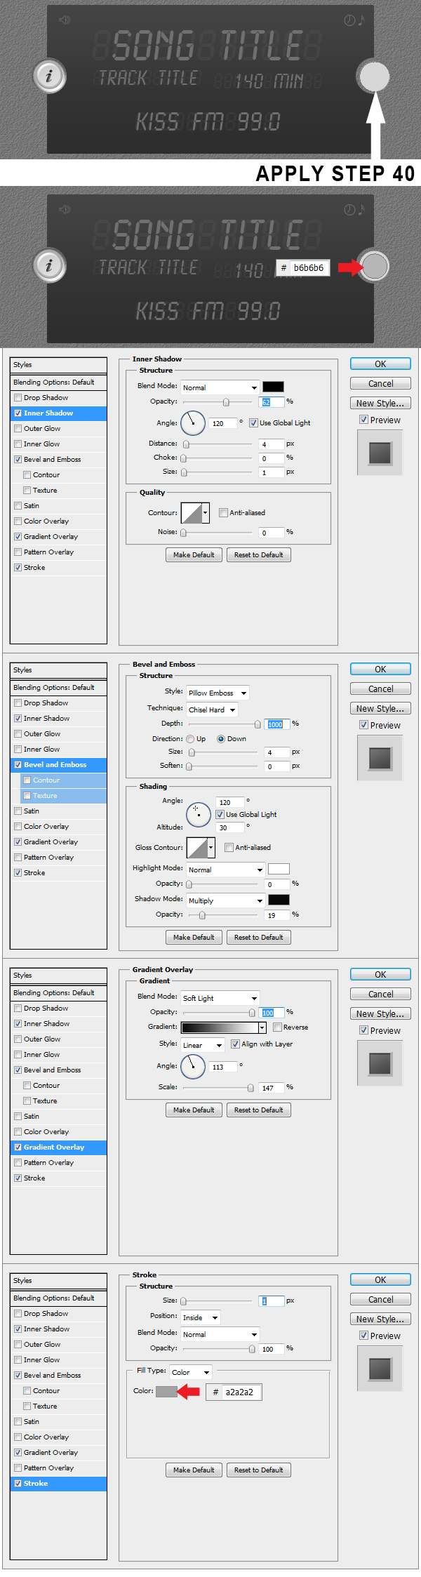Click OK in the Stroke dialog

380,1280
